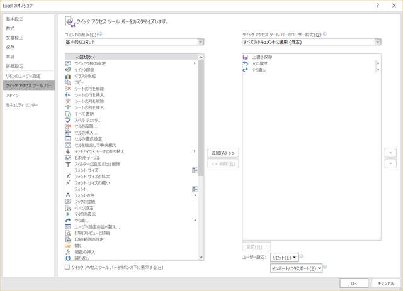Open フォント combo box indicator in list
This screenshot has height=291, width=403.
[195, 189]
